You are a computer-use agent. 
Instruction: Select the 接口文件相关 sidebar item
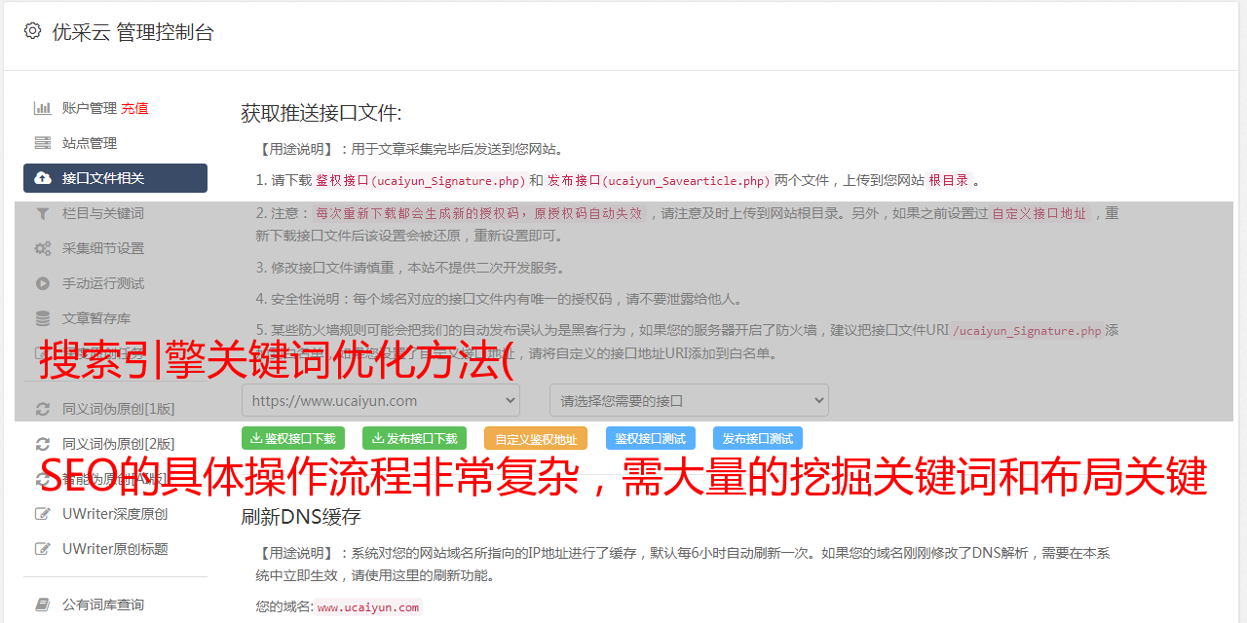115,178
